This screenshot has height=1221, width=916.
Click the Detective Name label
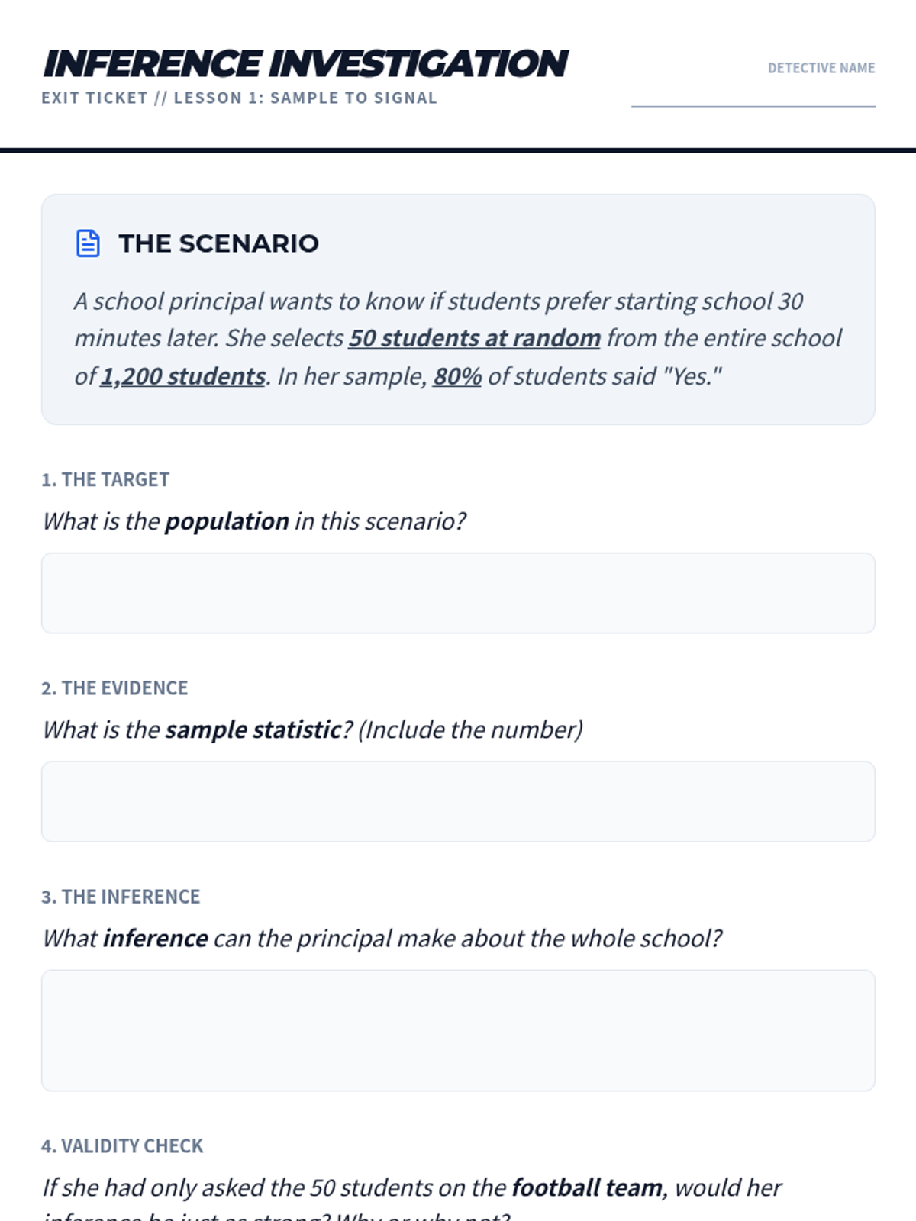821,68
